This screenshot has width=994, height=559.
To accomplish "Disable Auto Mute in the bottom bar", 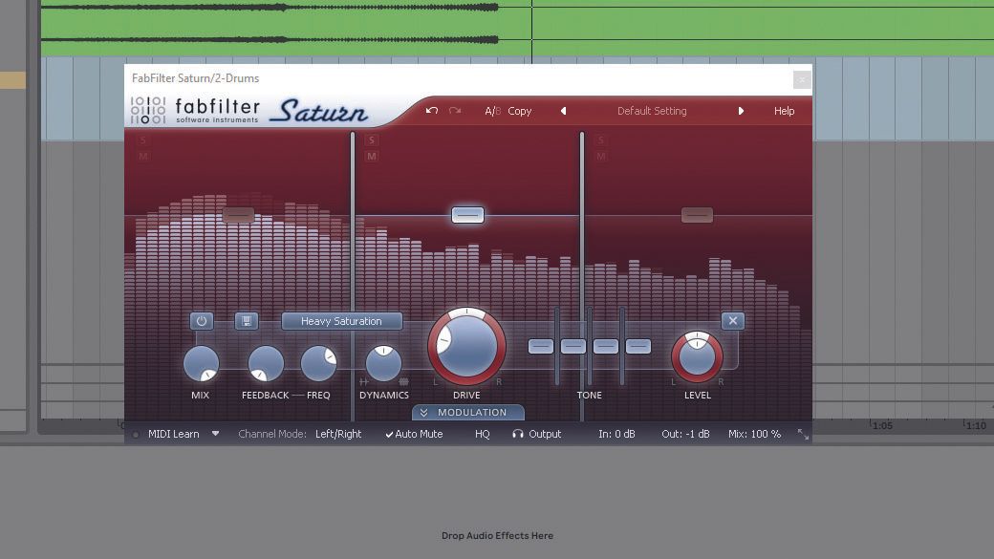I will click(414, 434).
